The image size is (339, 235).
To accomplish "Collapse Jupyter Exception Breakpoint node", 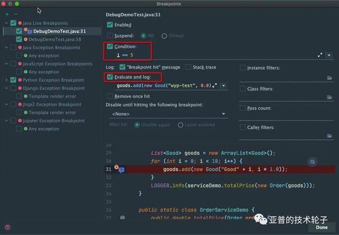I will [6, 120].
